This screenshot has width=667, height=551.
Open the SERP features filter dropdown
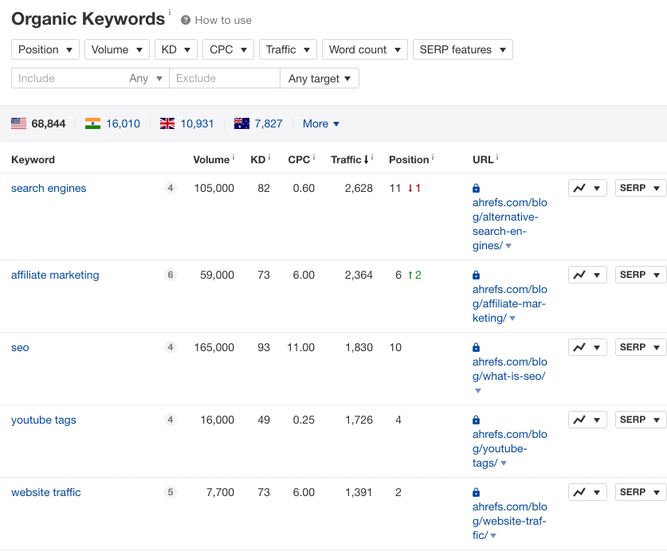point(462,49)
